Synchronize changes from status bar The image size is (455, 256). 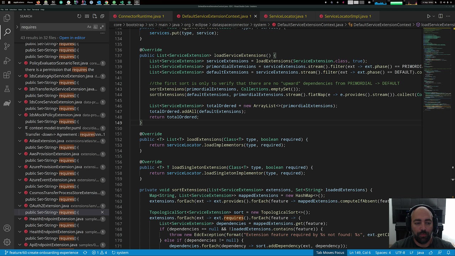pos(85,253)
